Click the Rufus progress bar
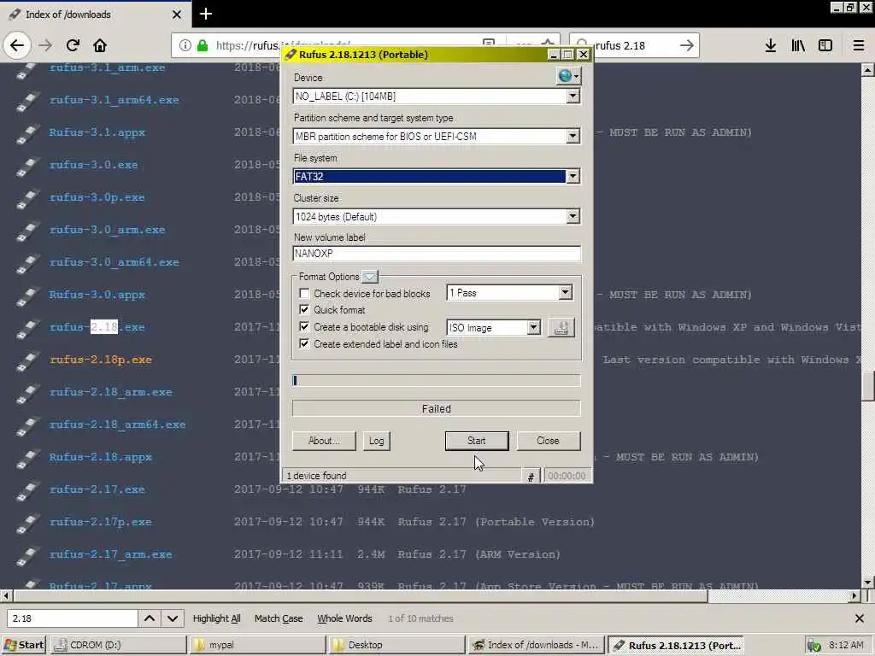 pyautogui.click(x=437, y=380)
